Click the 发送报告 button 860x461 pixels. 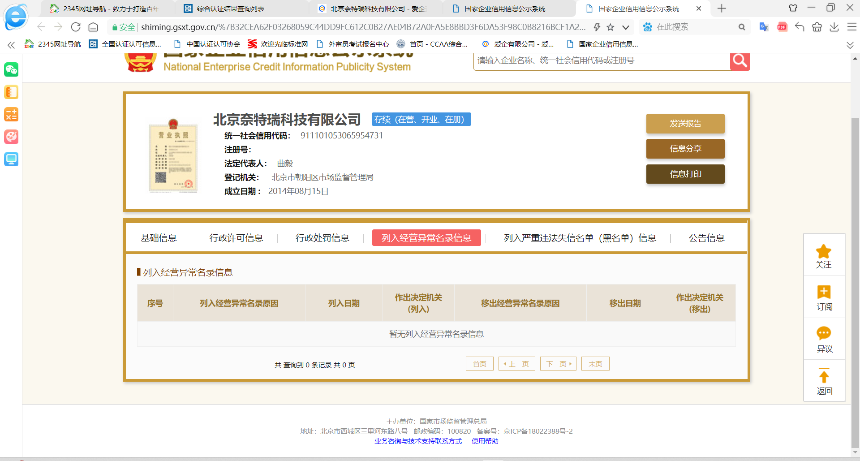pyautogui.click(x=685, y=124)
